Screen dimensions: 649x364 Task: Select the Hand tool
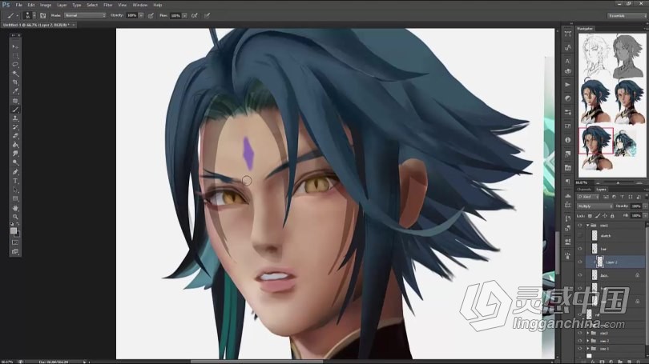click(15, 208)
